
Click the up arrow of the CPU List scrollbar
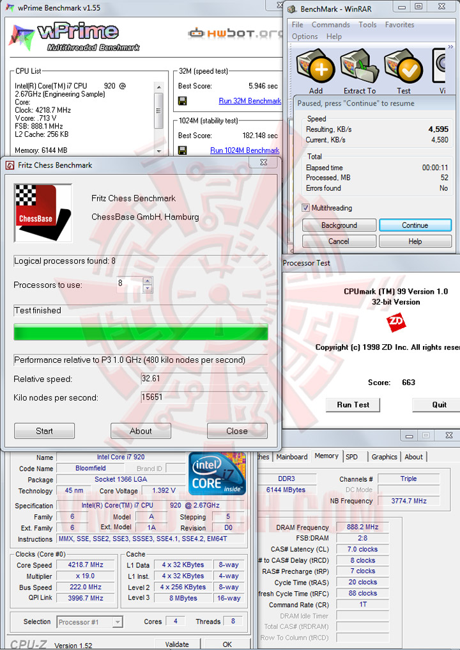click(x=158, y=87)
